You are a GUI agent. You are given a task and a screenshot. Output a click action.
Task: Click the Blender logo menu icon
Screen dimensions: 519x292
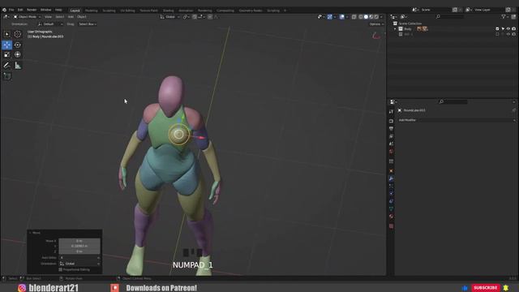coord(4,10)
